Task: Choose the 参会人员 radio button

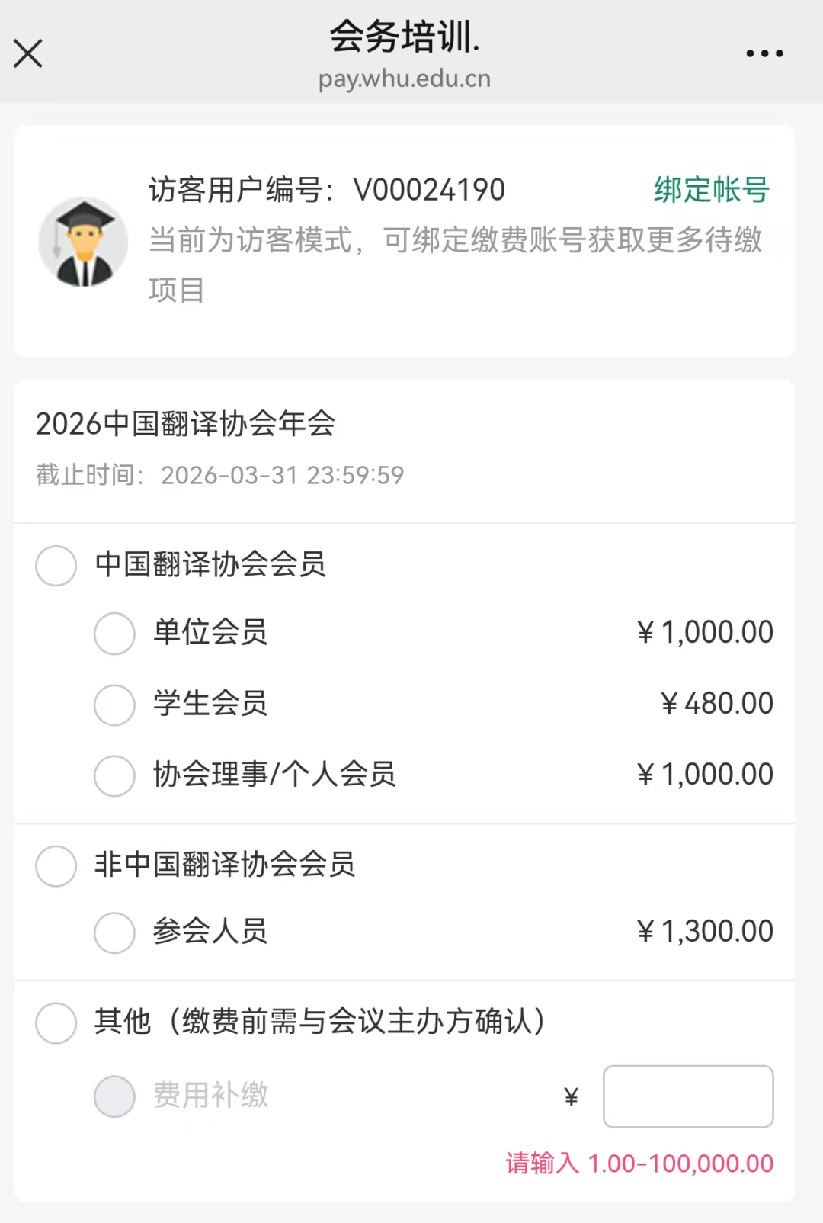Action: coord(114,932)
